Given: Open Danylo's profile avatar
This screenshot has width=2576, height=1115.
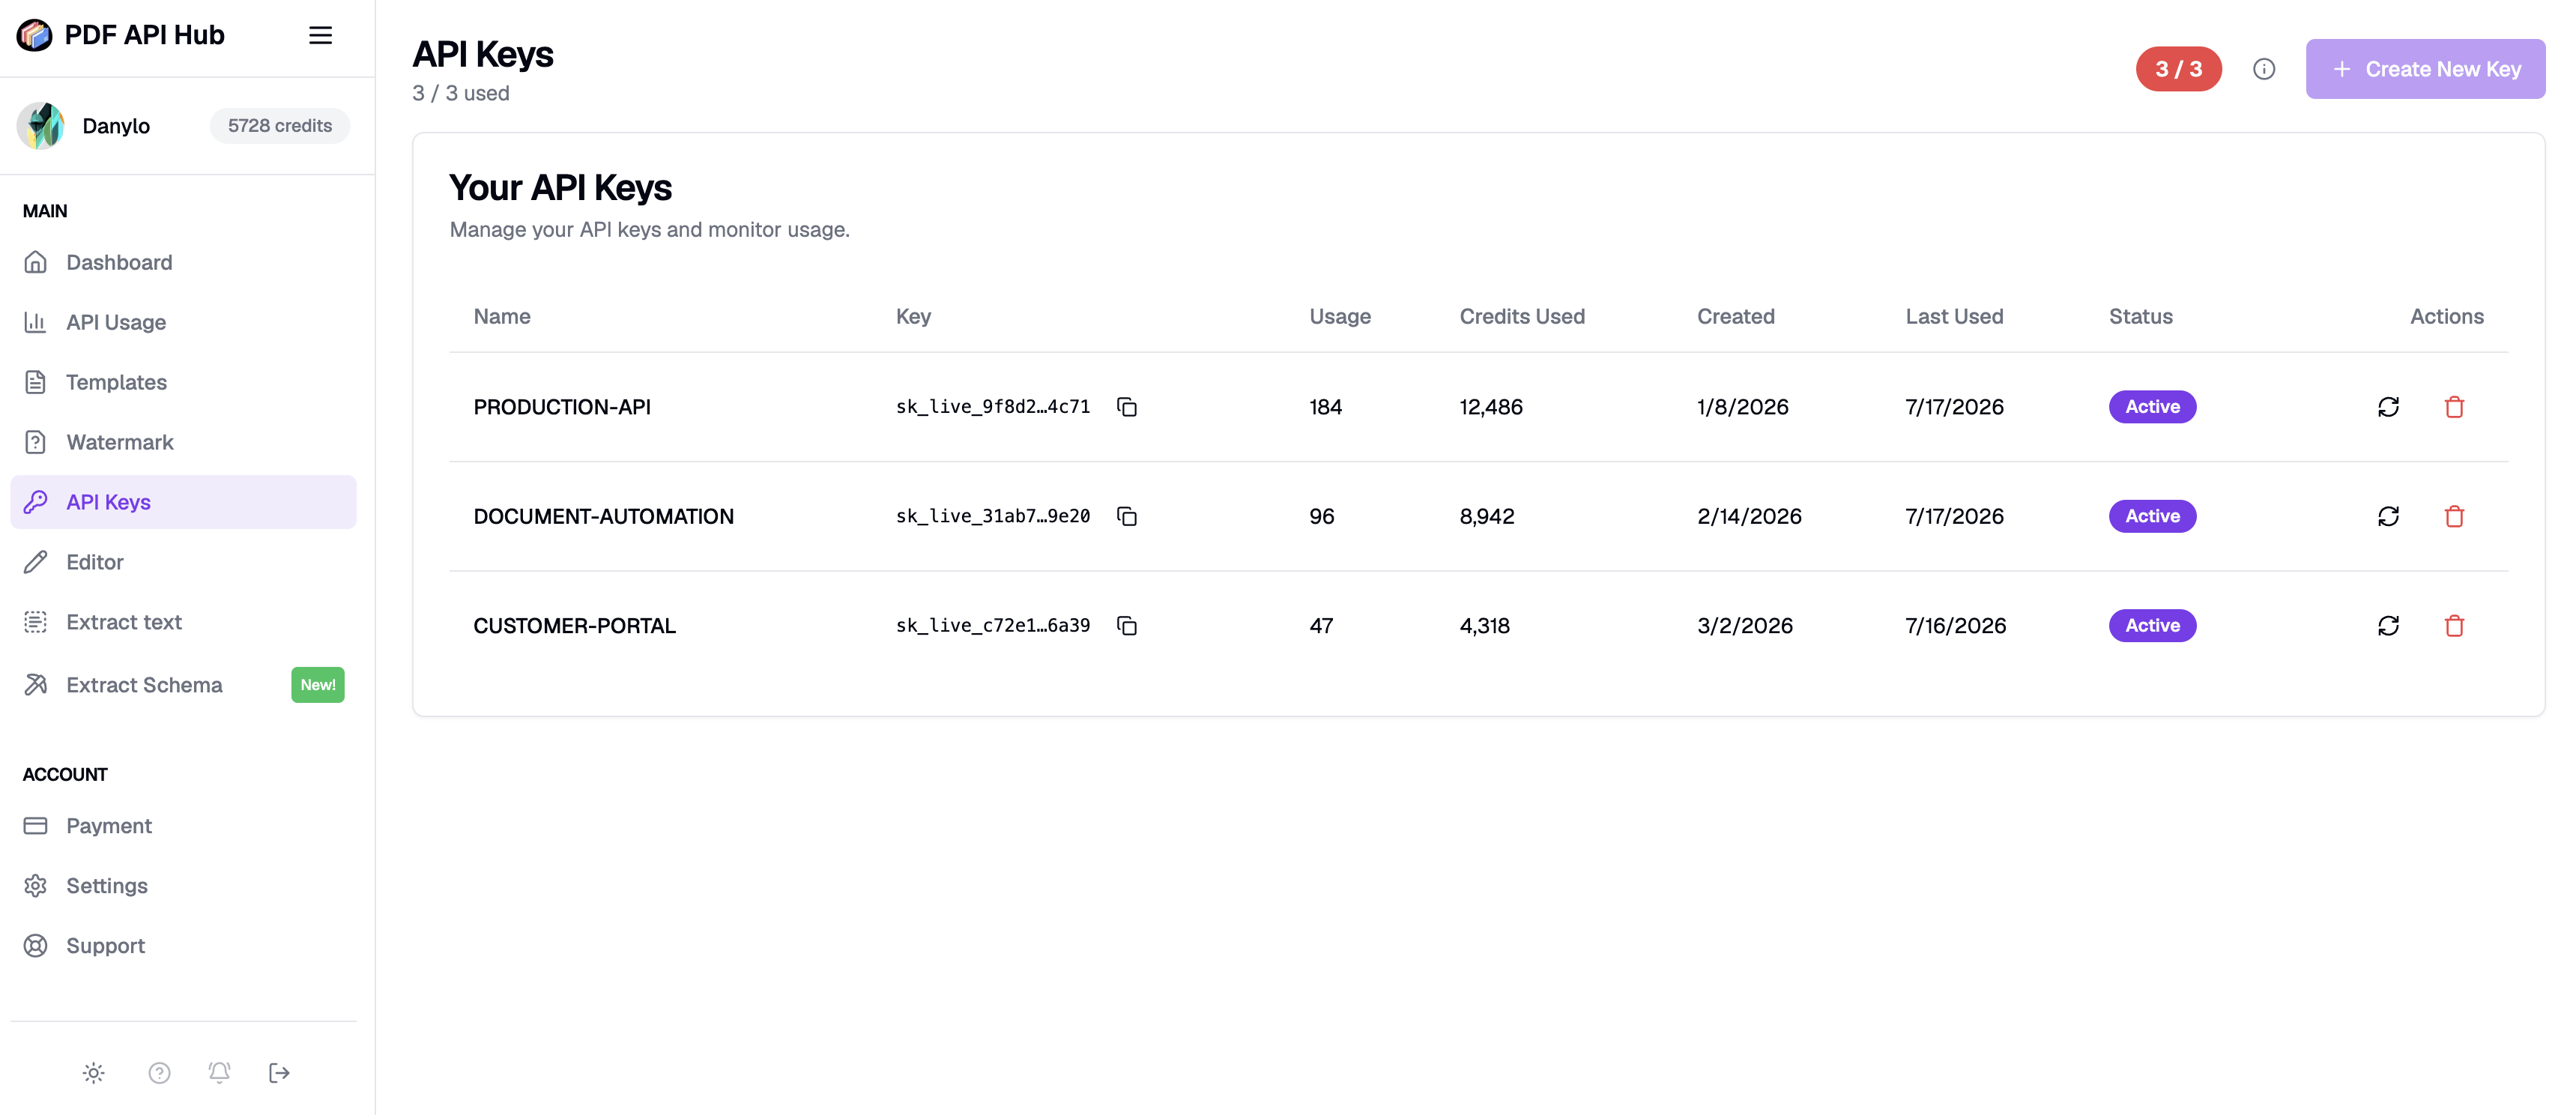Looking at the screenshot, I should point(41,126).
